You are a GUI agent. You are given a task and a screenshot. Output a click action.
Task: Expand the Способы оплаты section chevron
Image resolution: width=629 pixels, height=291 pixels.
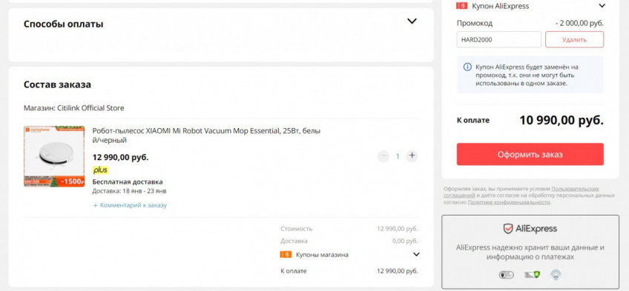[x=412, y=21]
